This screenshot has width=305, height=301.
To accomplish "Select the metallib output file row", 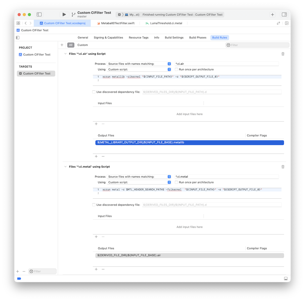I will [x=189, y=143].
